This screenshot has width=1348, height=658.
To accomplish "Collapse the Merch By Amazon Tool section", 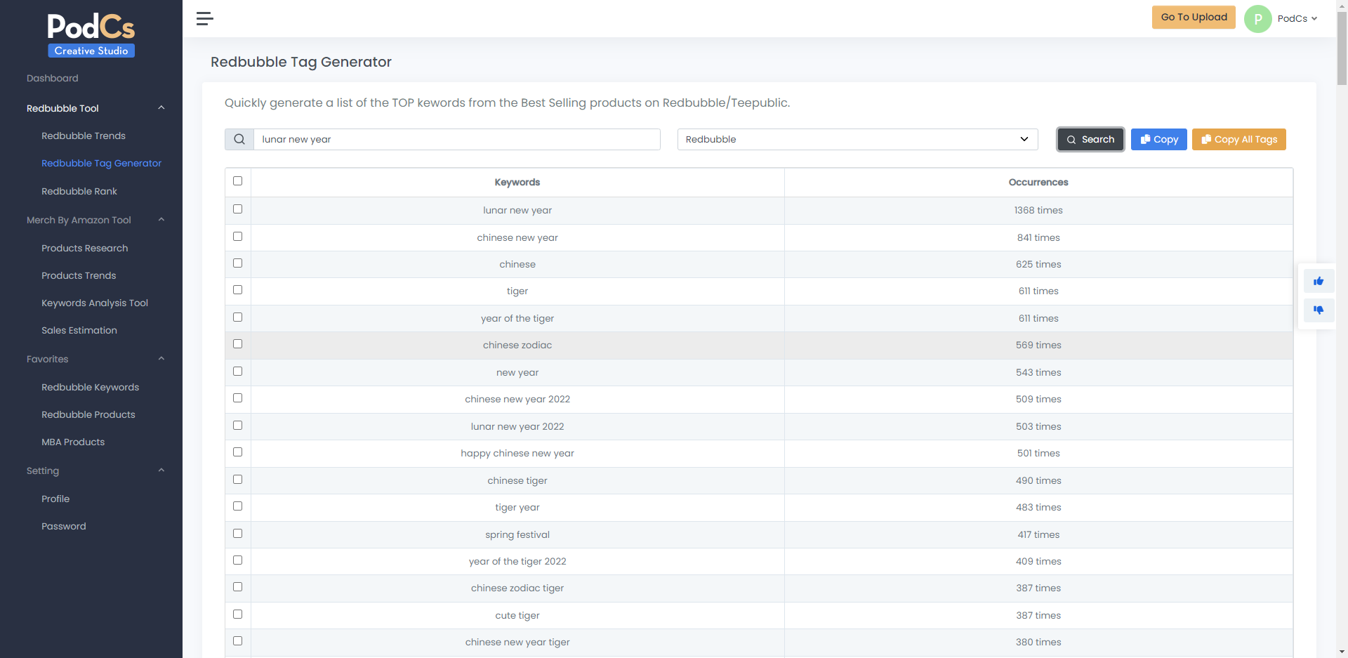I will (x=161, y=220).
